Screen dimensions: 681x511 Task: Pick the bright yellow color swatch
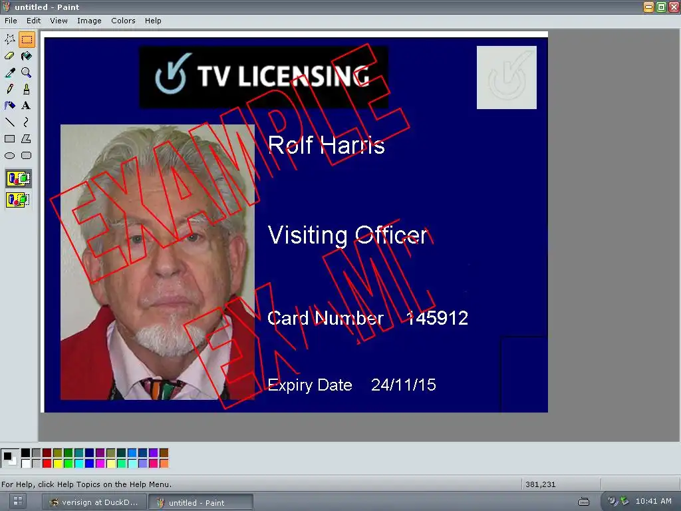[57, 464]
